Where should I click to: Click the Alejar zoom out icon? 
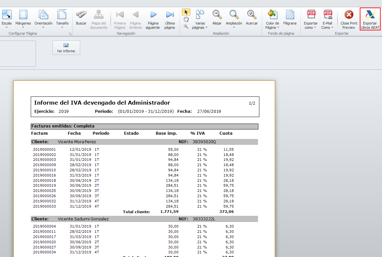point(217,18)
